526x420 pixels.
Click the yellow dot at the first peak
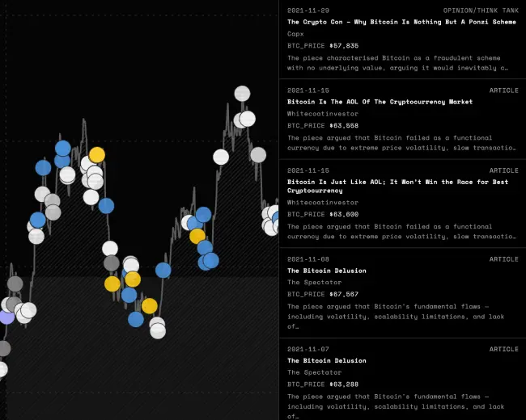[x=96, y=154]
